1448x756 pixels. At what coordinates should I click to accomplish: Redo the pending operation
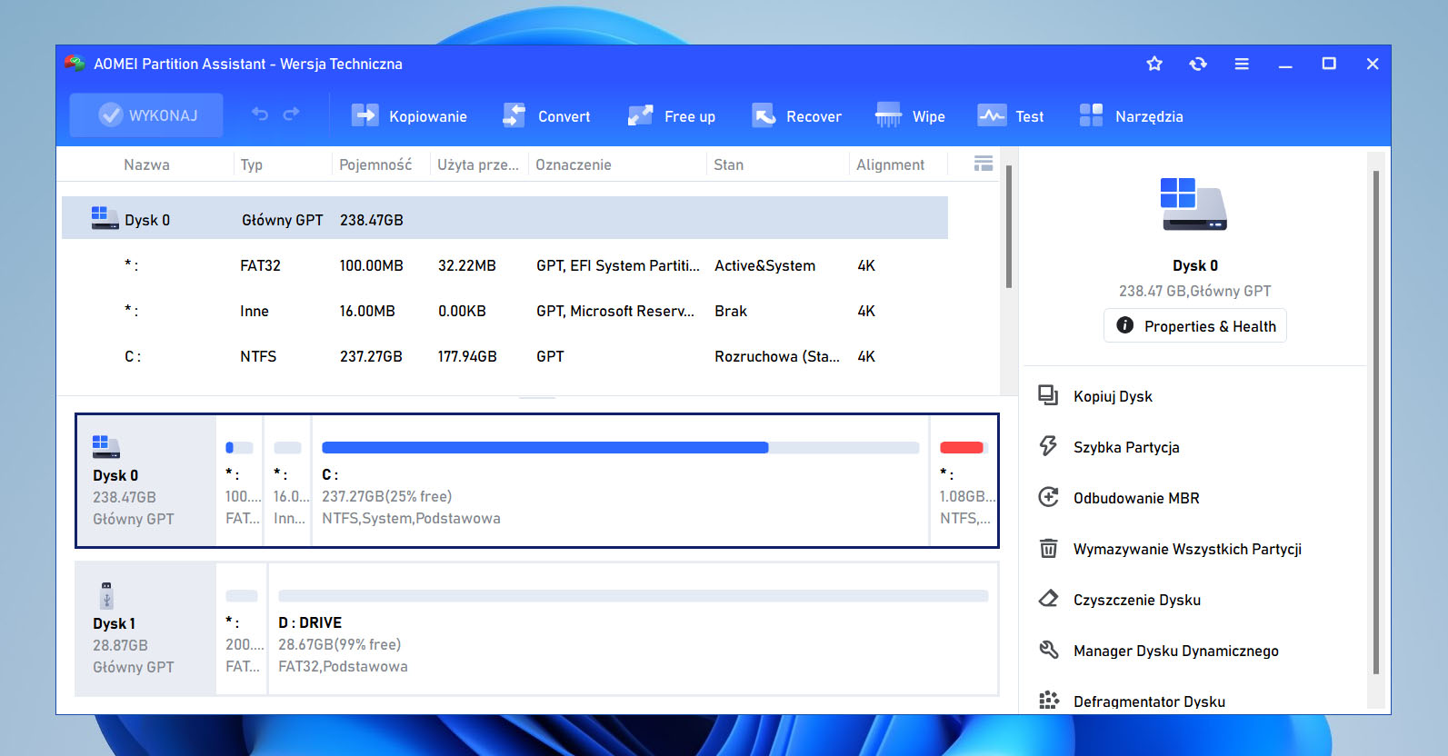coord(292,114)
